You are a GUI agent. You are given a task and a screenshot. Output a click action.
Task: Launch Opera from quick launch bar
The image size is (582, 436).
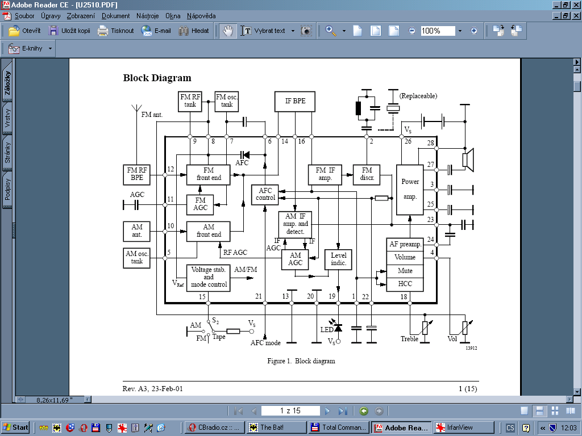click(84, 428)
